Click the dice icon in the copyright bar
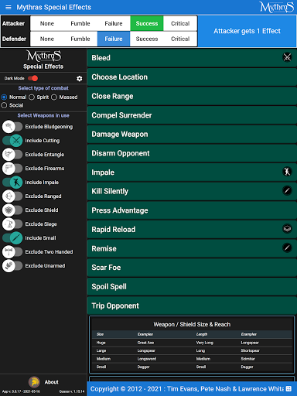 (x=288, y=389)
